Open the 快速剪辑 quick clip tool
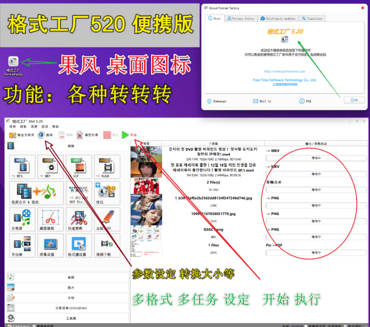The height and width of the screenshot is (327, 370). point(79,219)
